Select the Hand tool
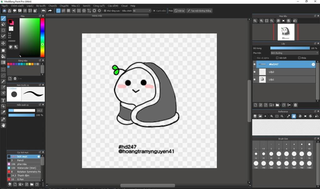The width and height of the screenshot is (320, 189). tap(3, 125)
